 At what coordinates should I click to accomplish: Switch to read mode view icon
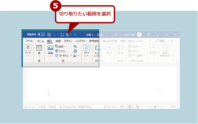[x=122, y=107]
